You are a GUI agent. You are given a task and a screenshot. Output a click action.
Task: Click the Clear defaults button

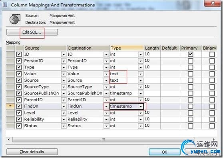click(32, 152)
